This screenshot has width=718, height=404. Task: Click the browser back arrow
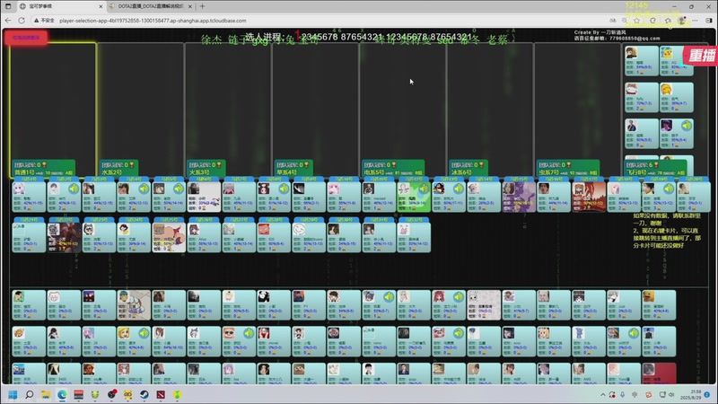tap(8, 21)
